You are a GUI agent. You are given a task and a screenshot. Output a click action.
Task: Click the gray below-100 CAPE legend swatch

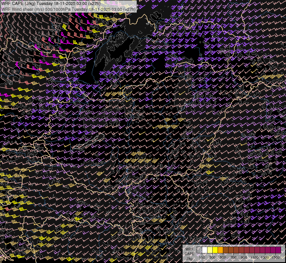point(199,250)
